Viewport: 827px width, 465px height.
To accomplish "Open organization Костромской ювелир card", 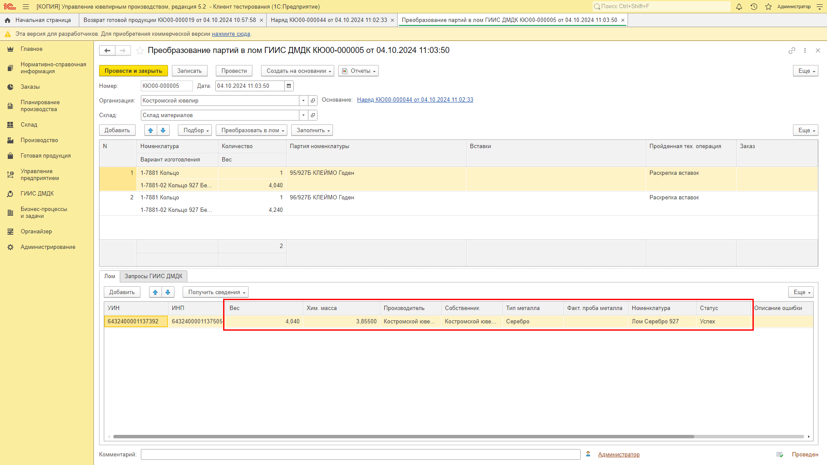I will [x=313, y=101].
